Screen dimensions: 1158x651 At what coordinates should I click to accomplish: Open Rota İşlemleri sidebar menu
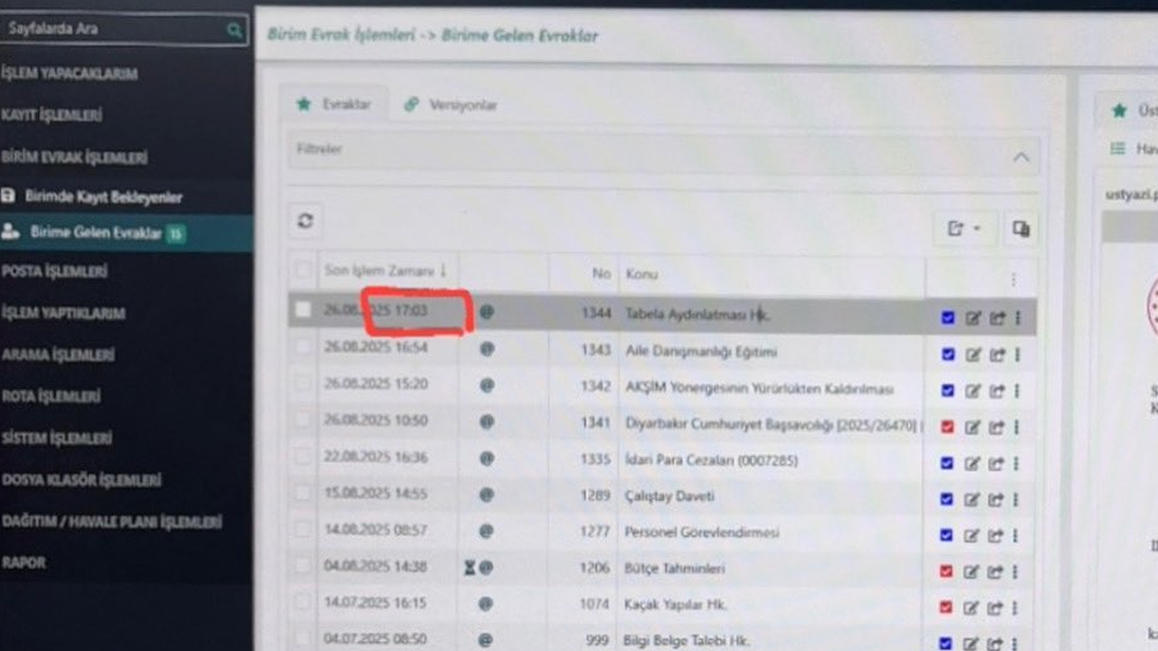(51, 396)
